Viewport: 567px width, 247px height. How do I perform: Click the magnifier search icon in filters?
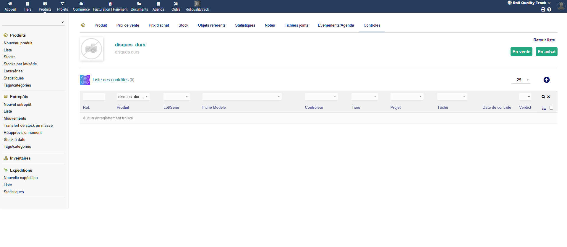[543, 97]
